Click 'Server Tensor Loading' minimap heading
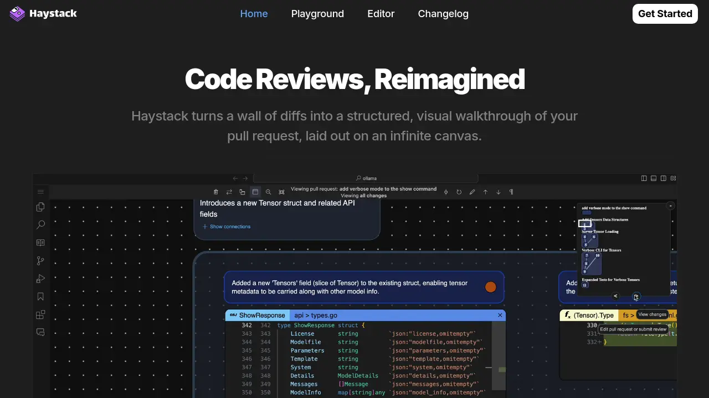The width and height of the screenshot is (709, 398). [600, 232]
